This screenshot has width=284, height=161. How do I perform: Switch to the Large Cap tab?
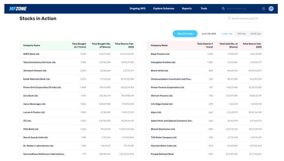tap(227, 34)
